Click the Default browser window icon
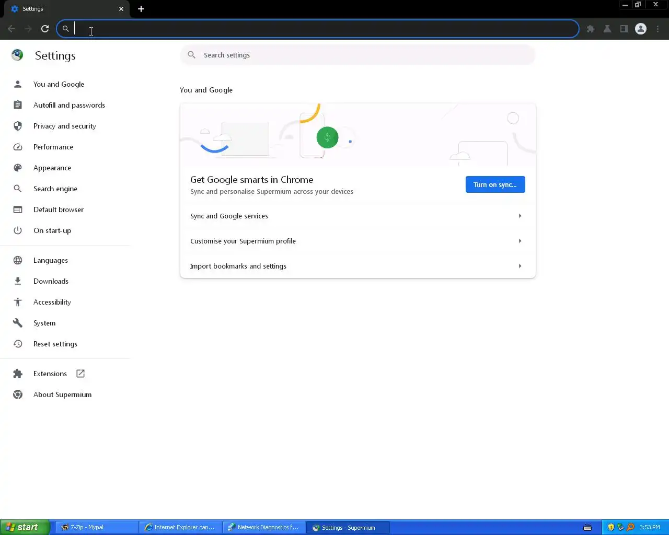The image size is (669, 535). point(18,210)
